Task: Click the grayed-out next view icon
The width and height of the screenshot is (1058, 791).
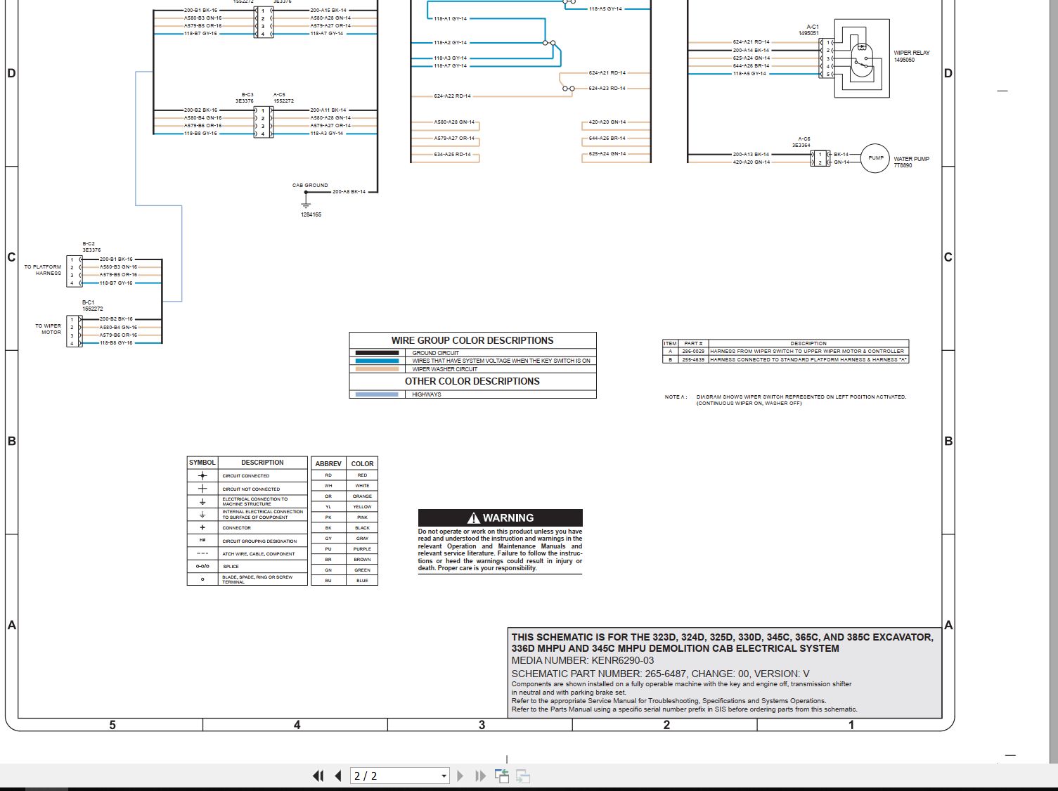Action: (522, 776)
